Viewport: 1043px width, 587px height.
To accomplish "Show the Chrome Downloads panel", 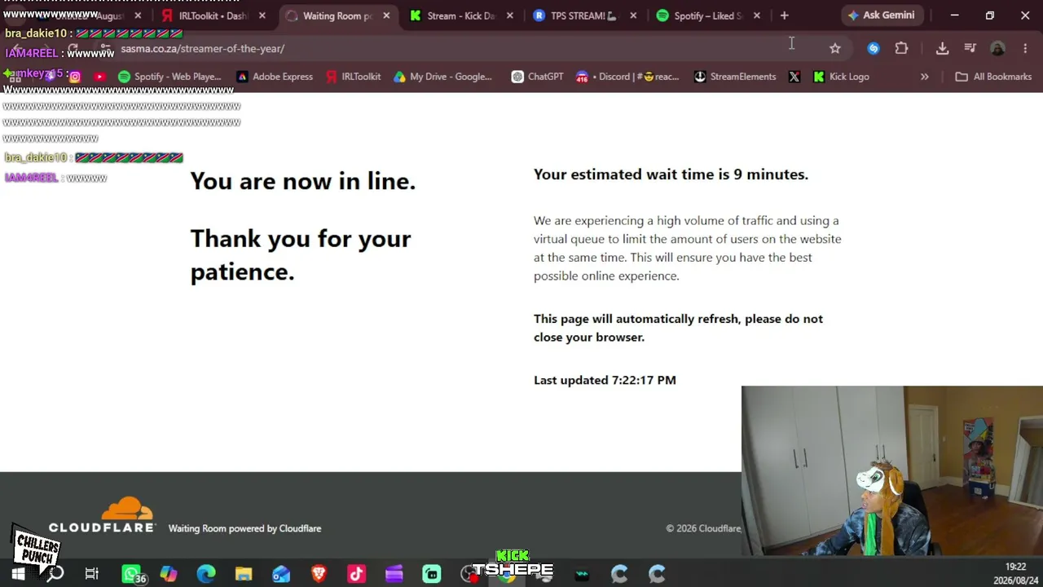I will pyautogui.click(x=942, y=49).
